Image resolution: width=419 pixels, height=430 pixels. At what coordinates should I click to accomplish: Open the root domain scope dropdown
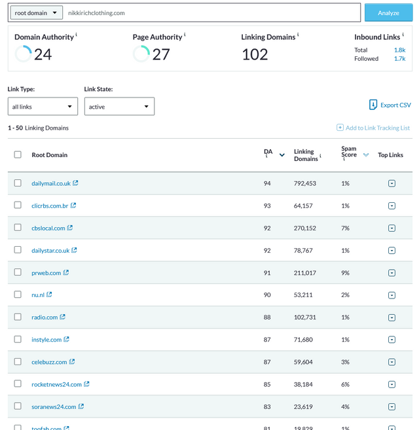(x=37, y=13)
